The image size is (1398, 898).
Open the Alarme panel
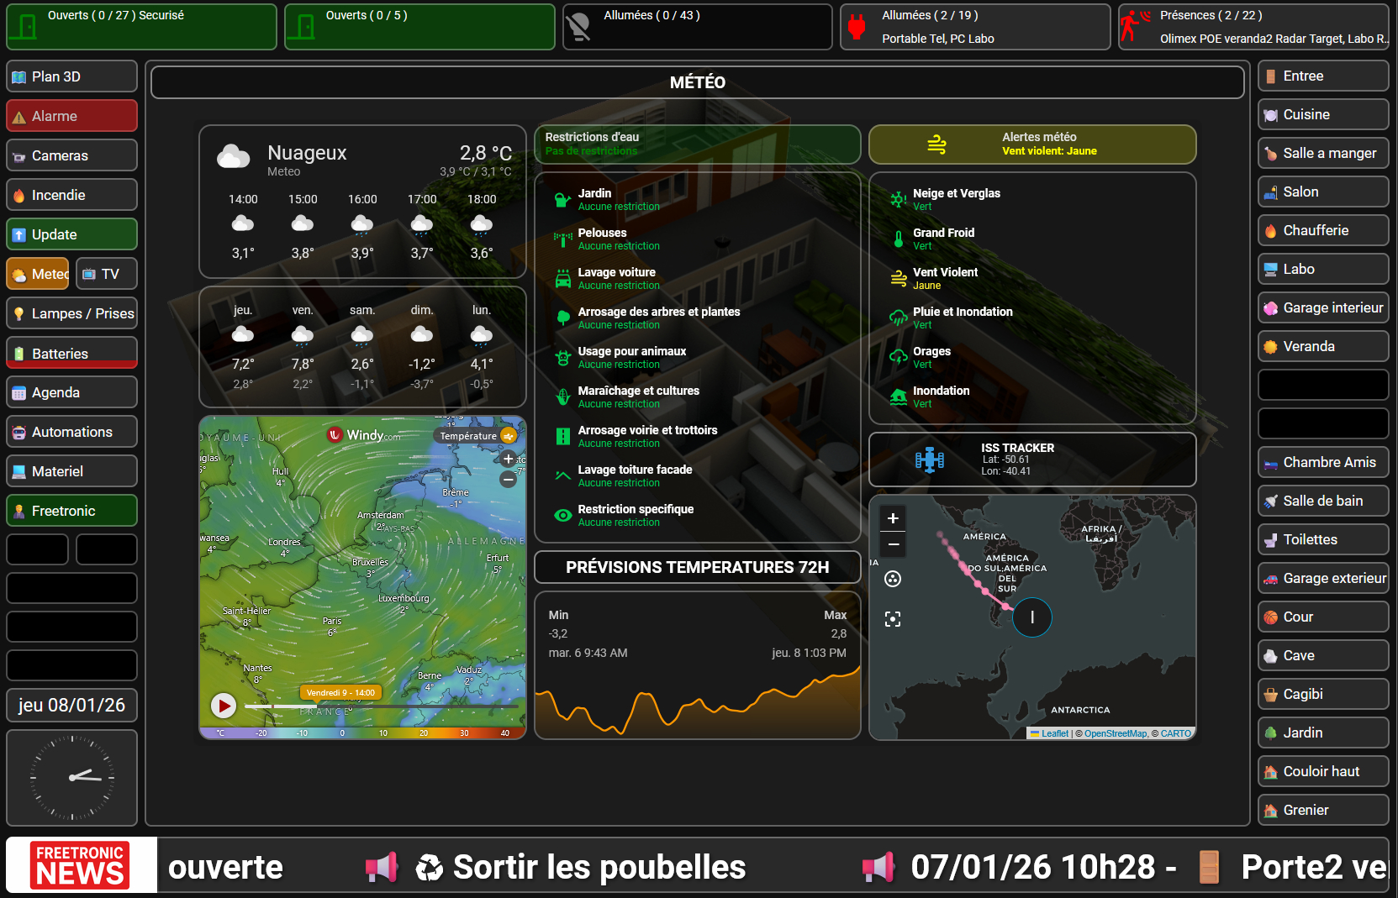point(72,116)
